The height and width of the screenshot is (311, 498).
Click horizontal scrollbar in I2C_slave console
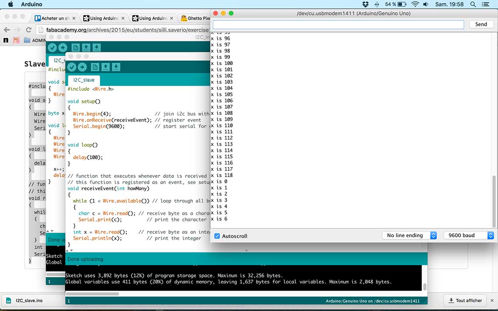[x=93, y=294]
